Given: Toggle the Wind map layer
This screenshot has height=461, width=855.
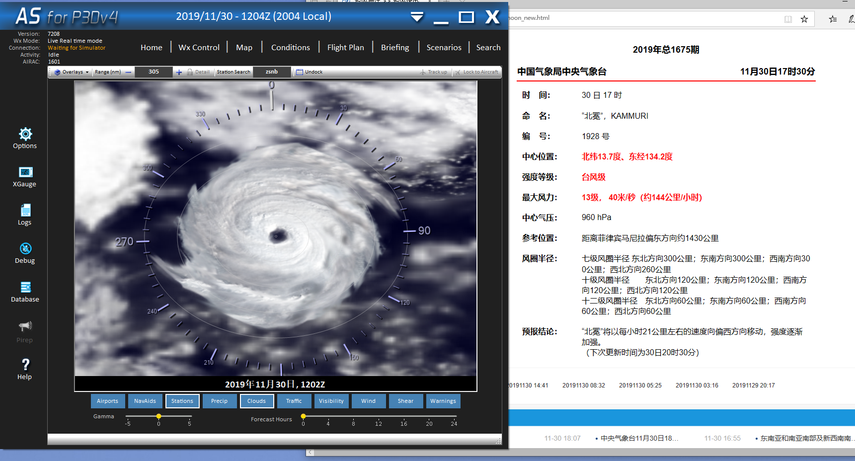Looking at the screenshot, I should (x=369, y=401).
